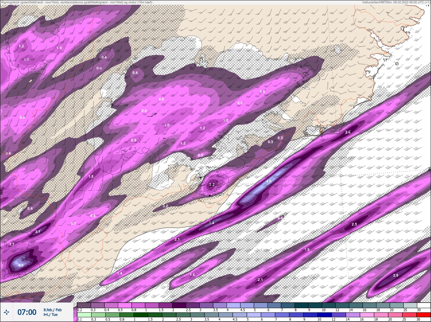Click the 0.7 precipitation value on the map

click(73, 224)
